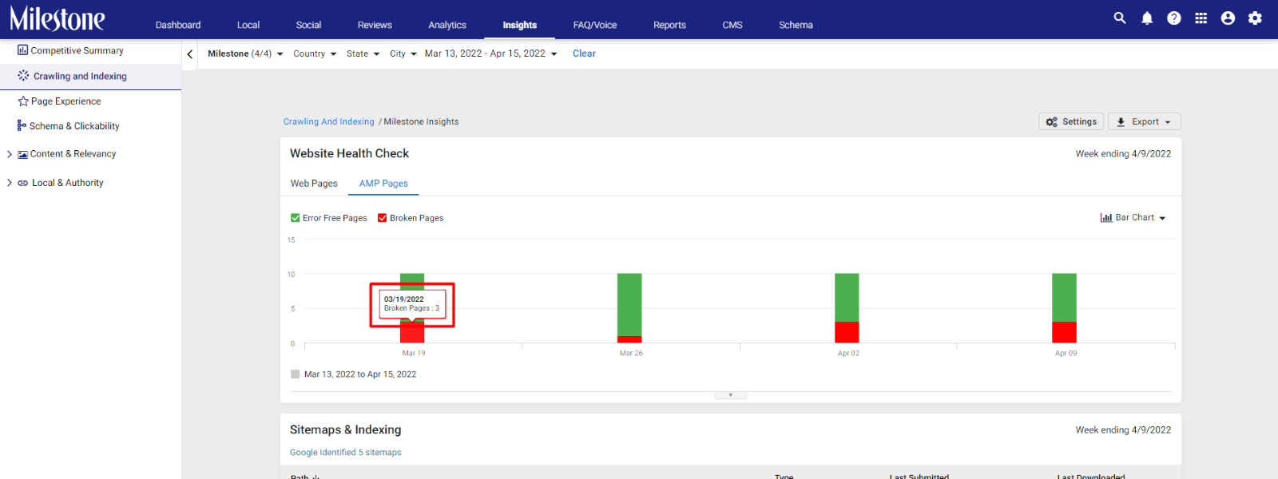1278x479 pixels.
Task: Open the Bar Chart type dropdown
Action: click(1133, 217)
